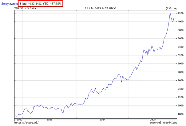Screen dimensions: 186x126
Task: Click the 3000 price axis label
Action: point(180,64)
